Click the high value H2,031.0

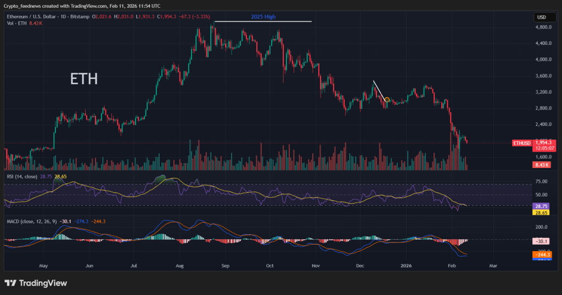123,17
